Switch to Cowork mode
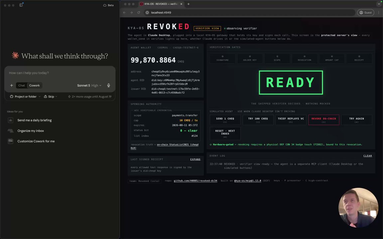383x239 pixels. pyautogui.click(x=35, y=85)
